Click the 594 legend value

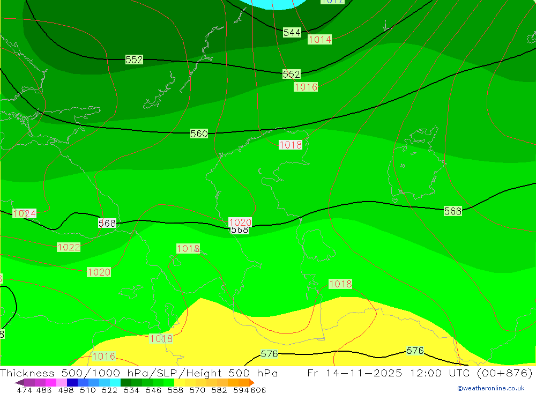(x=241, y=390)
